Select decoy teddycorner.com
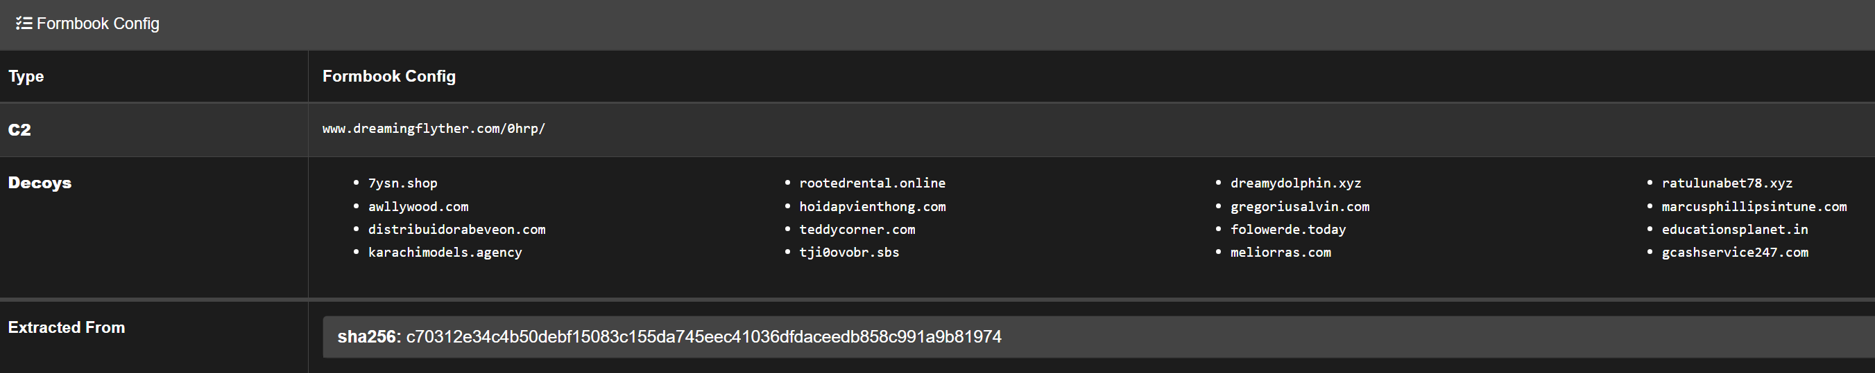The image size is (1875, 373). 857,229
